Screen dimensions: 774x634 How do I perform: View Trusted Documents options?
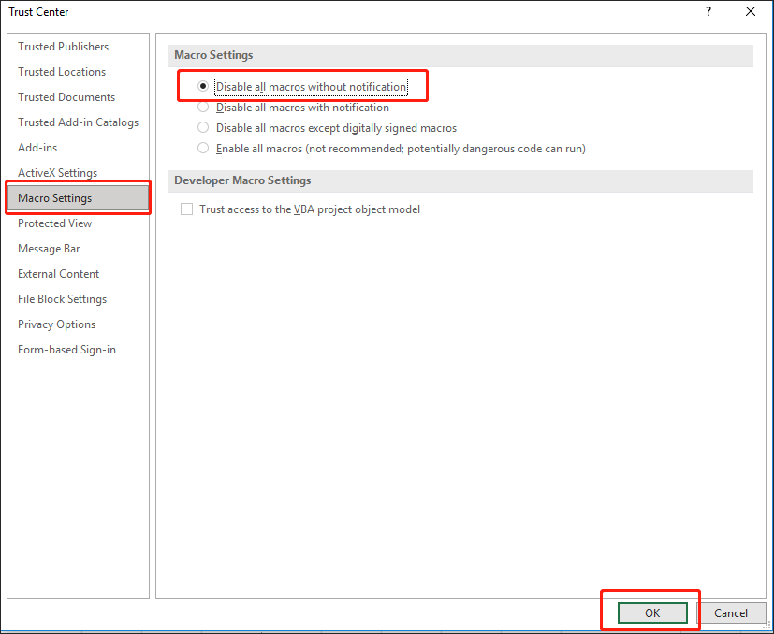(66, 96)
